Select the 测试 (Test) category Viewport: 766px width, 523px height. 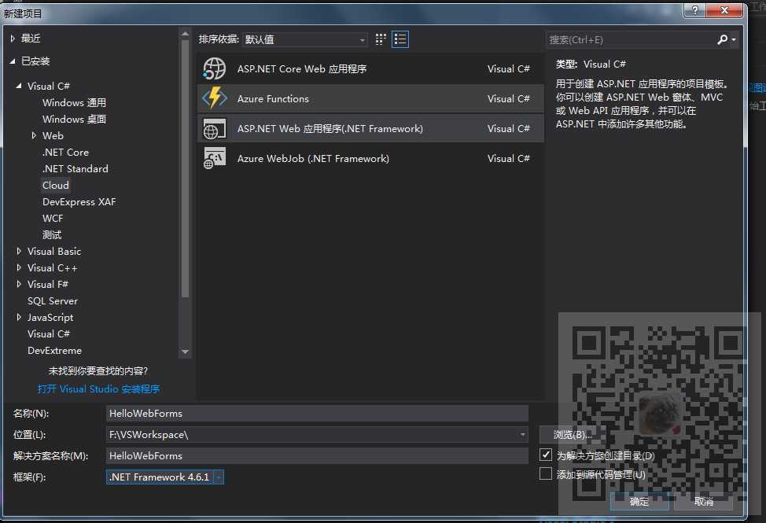pyautogui.click(x=52, y=235)
